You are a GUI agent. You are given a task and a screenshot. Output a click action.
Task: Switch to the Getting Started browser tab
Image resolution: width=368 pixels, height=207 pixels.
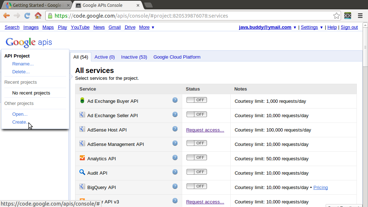pos(37,5)
